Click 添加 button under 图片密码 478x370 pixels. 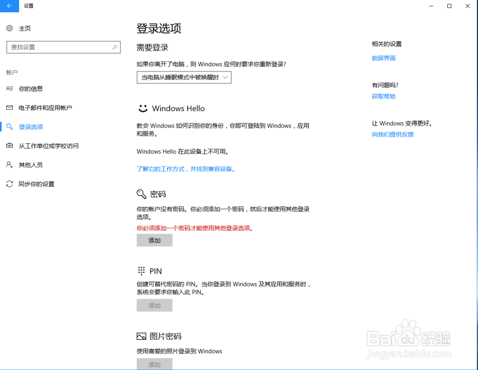[154, 364]
